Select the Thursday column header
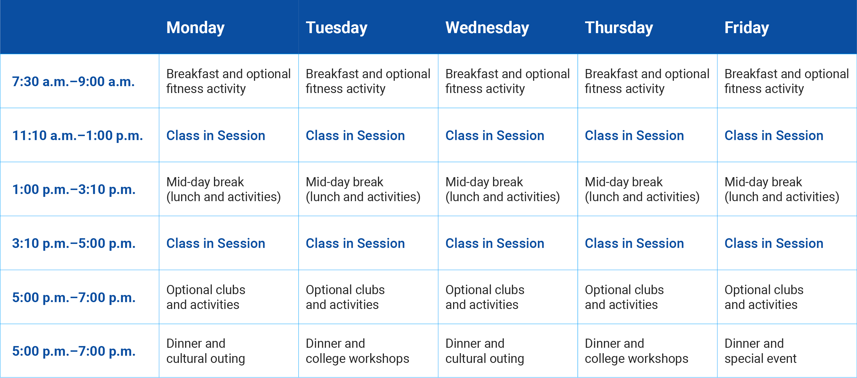This screenshot has width=857, height=378. click(x=619, y=28)
